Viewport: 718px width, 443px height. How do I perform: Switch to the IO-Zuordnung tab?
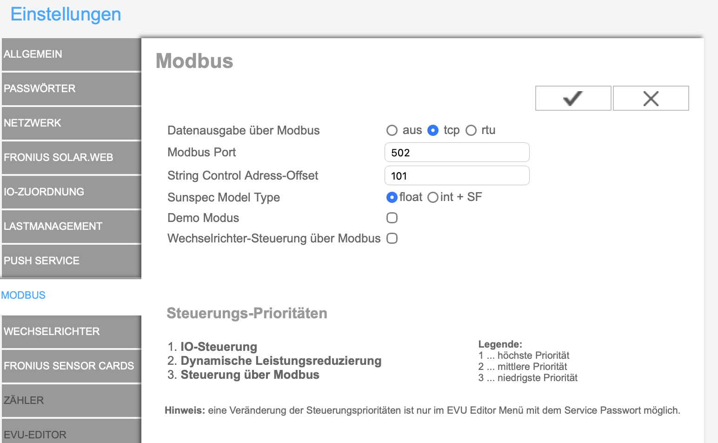coord(71,192)
